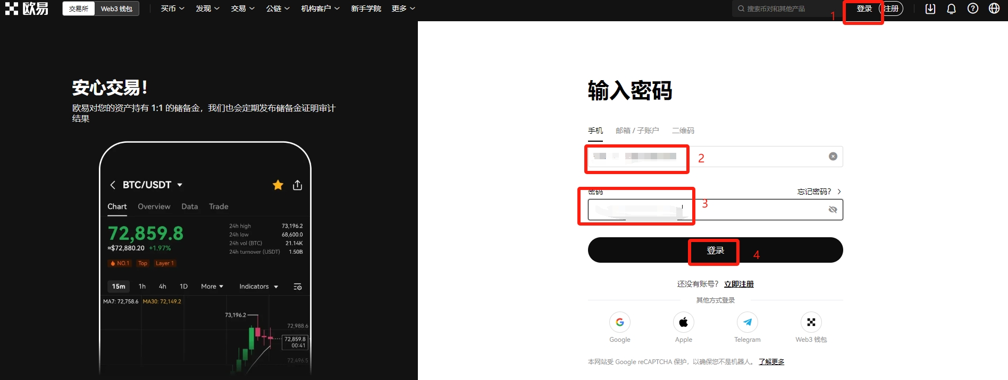Open the language globe icon
Viewport: 1008px width, 380px height.
(x=994, y=8)
